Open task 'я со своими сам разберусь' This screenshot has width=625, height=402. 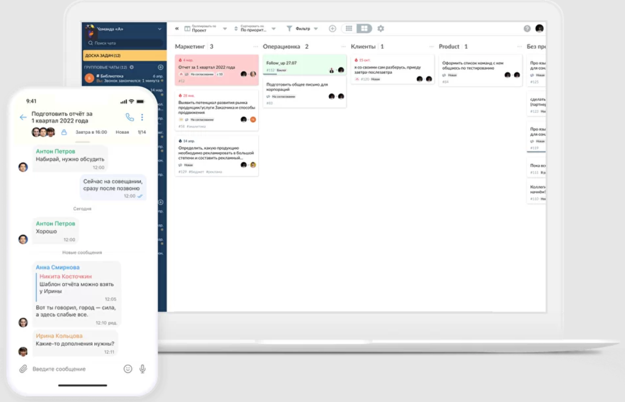(392, 70)
